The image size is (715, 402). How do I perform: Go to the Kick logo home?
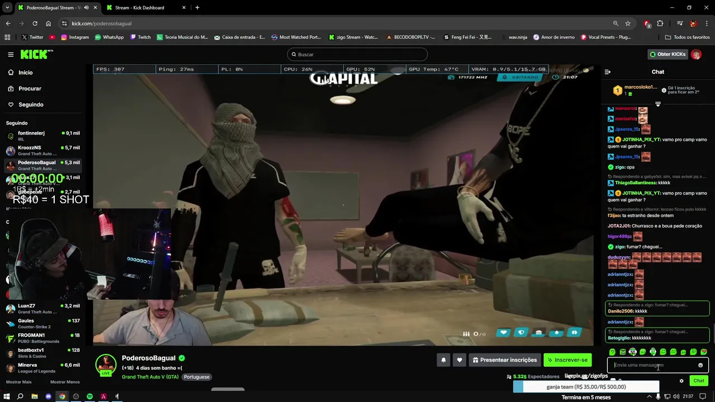[36, 54]
